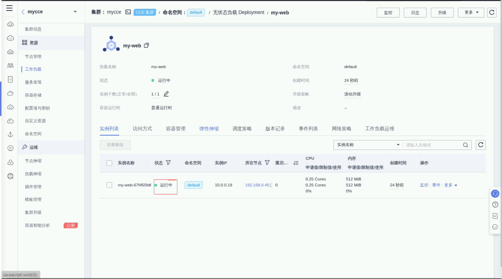Open 命名空间 in the sidebar

33,134
